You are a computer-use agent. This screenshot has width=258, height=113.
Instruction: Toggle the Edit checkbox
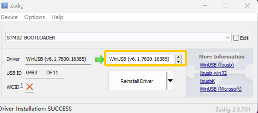pyautogui.click(x=236, y=38)
